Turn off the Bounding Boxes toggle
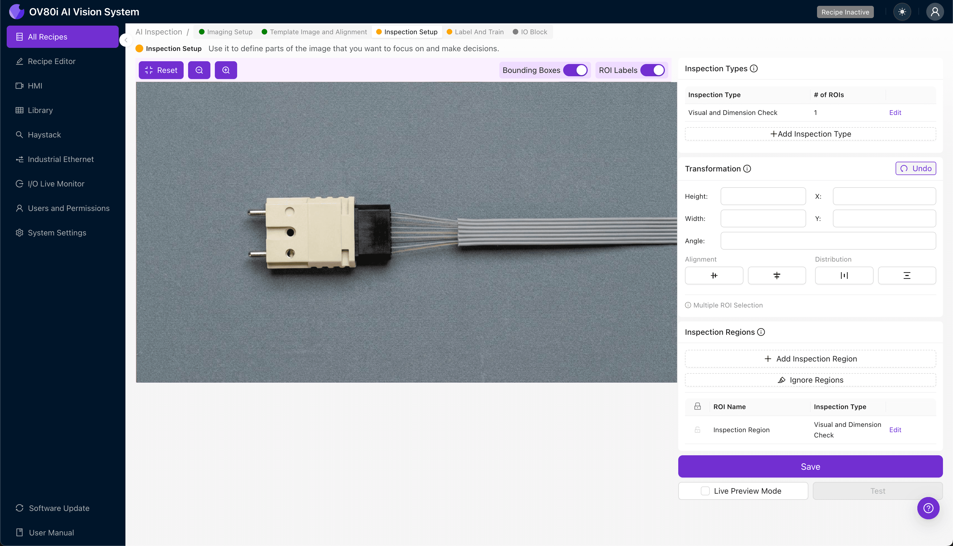Screen dimensions: 953x546 pos(575,70)
